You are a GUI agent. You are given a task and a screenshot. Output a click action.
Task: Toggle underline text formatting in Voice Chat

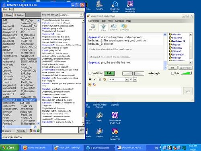point(99,79)
